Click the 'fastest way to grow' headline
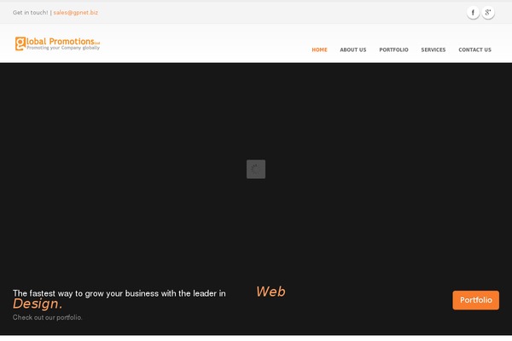Viewport: 512px width, 341px height. (119, 293)
